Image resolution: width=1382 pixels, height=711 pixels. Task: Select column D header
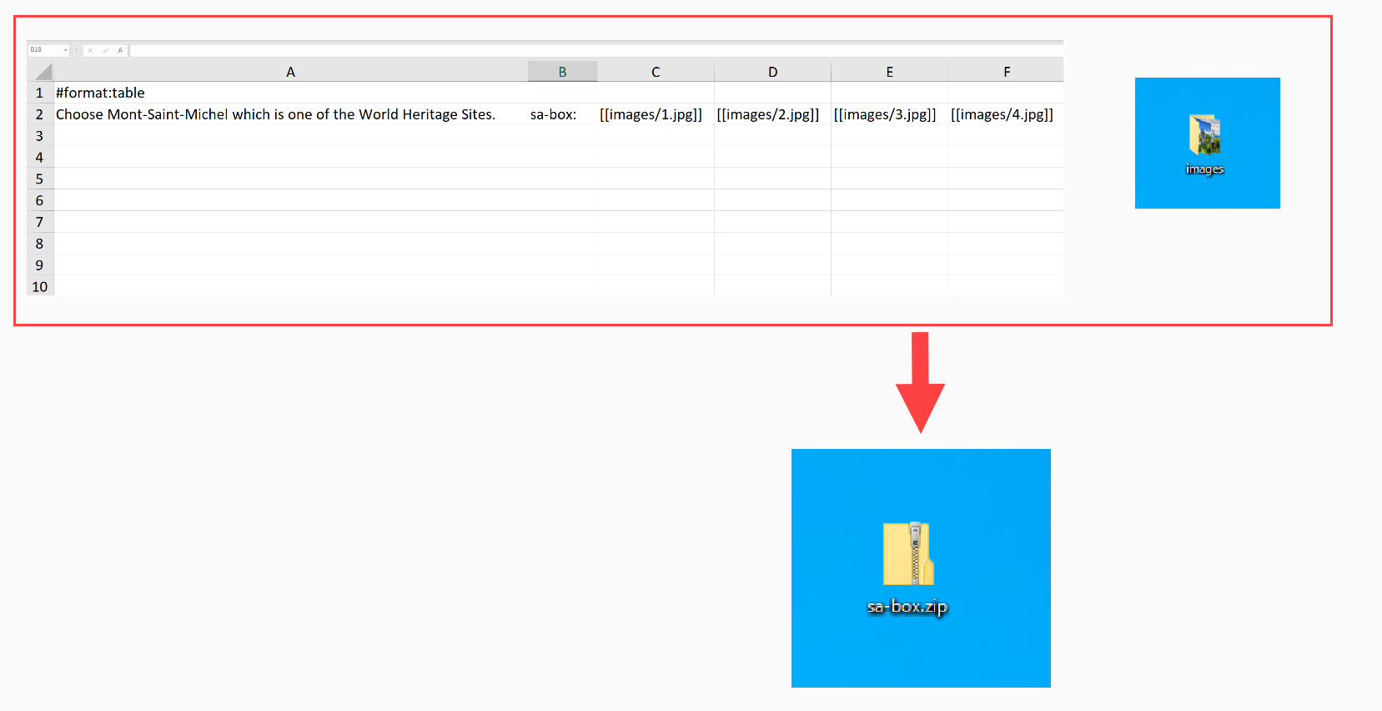pos(772,72)
